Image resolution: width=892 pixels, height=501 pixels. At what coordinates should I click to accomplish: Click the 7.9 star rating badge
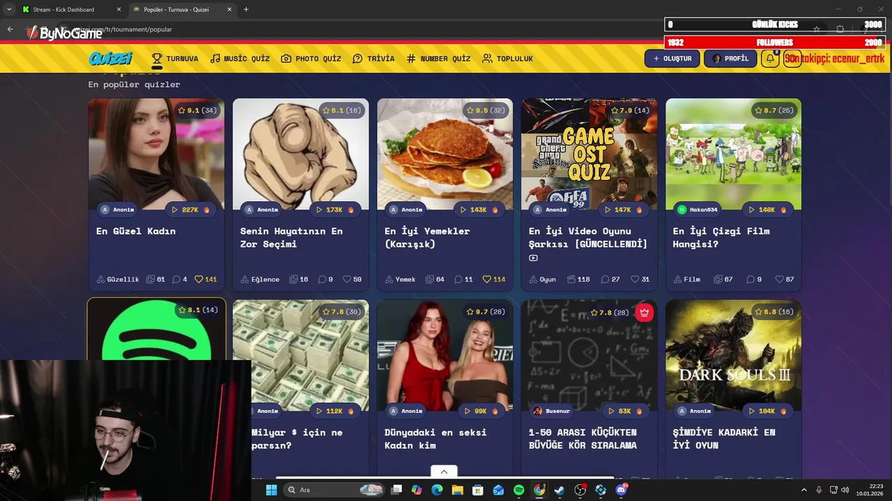pos(630,111)
